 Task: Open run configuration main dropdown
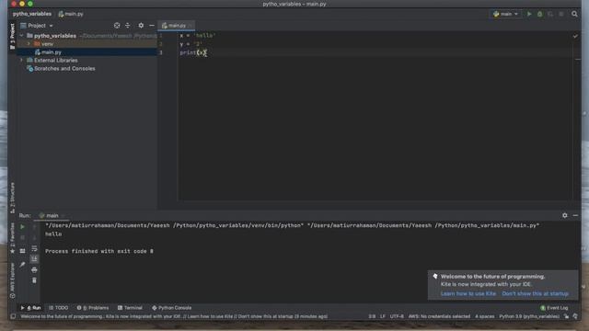[x=505, y=14]
